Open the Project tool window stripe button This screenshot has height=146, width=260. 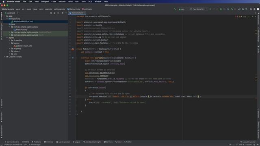(2, 16)
